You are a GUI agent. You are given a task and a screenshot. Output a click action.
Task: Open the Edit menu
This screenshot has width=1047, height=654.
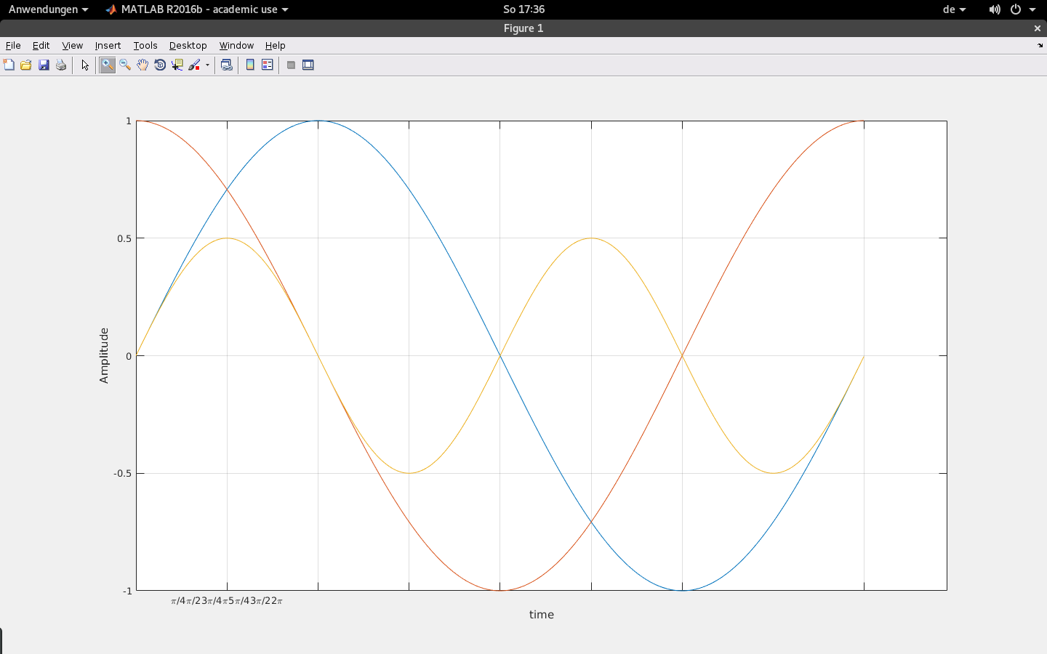point(41,45)
